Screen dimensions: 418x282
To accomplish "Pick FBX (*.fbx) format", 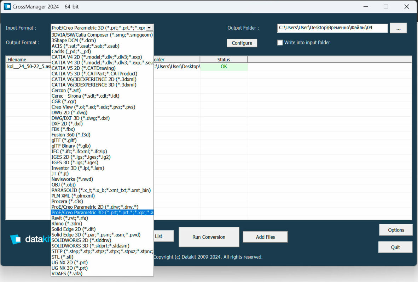I will click(102, 129).
